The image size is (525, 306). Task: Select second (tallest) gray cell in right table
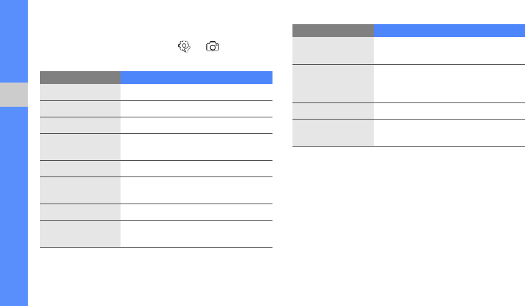click(332, 83)
